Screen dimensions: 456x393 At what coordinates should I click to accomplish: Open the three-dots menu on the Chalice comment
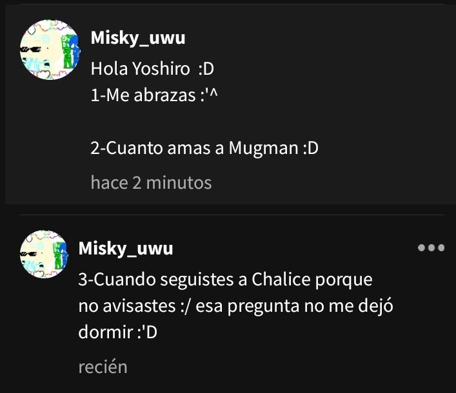tap(431, 248)
